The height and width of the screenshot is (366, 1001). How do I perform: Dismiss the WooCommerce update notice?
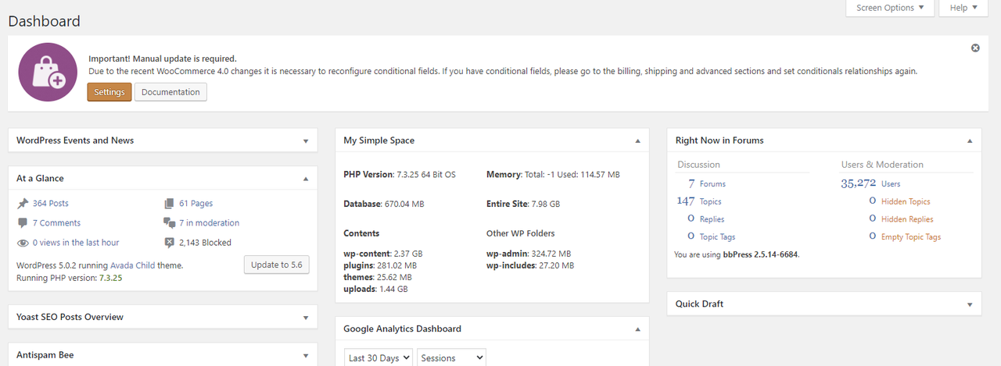pyautogui.click(x=975, y=48)
